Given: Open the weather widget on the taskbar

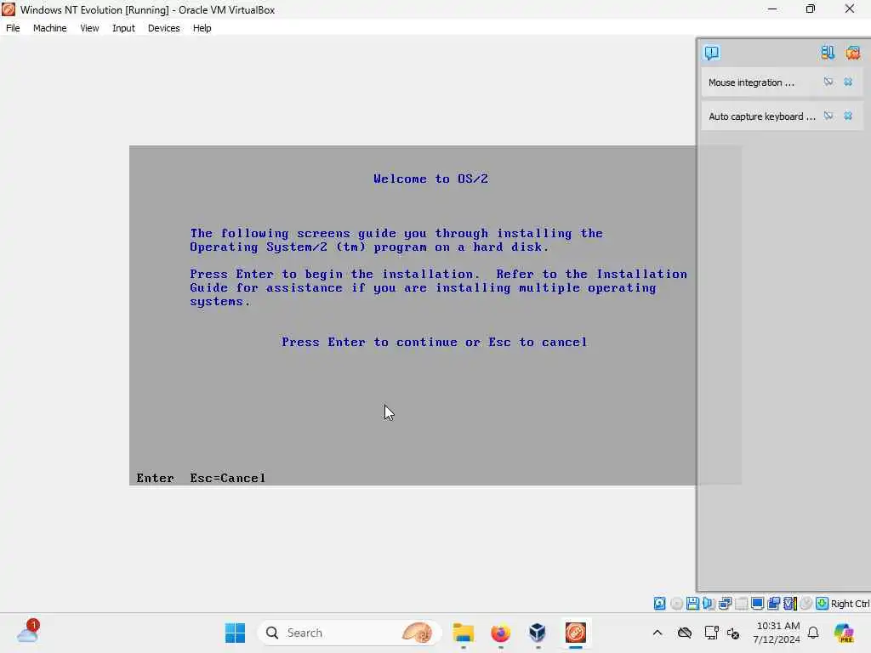Looking at the screenshot, I should tap(27, 633).
